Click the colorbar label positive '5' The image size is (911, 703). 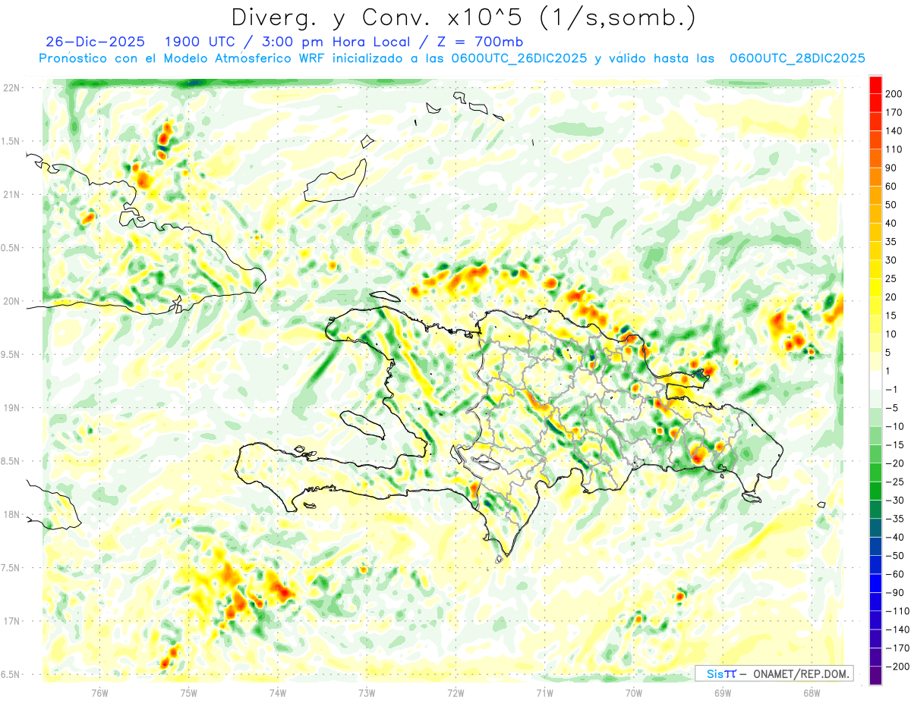pos(889,353)
